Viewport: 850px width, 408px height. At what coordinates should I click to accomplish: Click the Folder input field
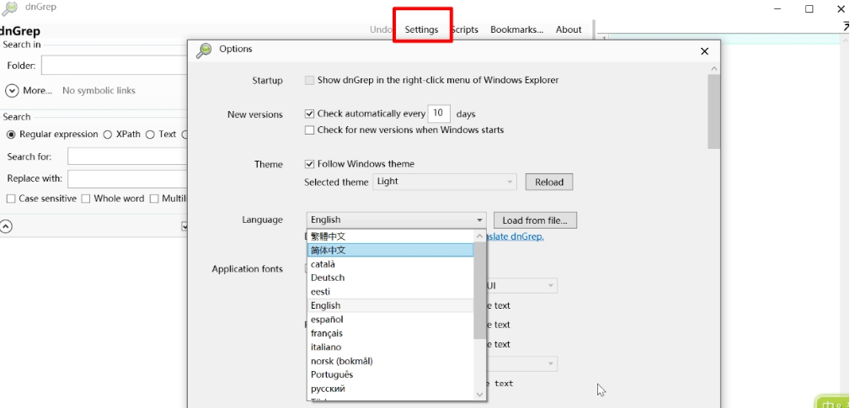click(115, 66)
